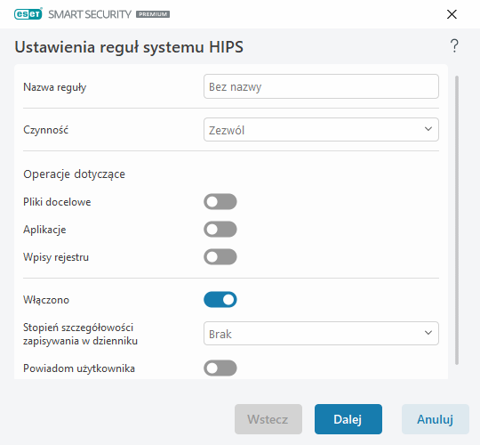Screen dimensions: 480x445
Task: Click the Operacje dotyczące section heading
Action: (x=74, y=174)
